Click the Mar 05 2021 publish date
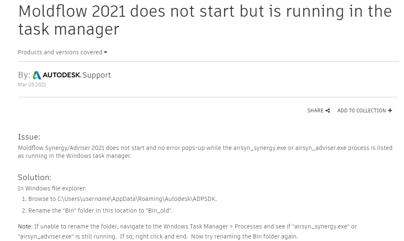Screen dimensions: 404x241 click(32, 85)
